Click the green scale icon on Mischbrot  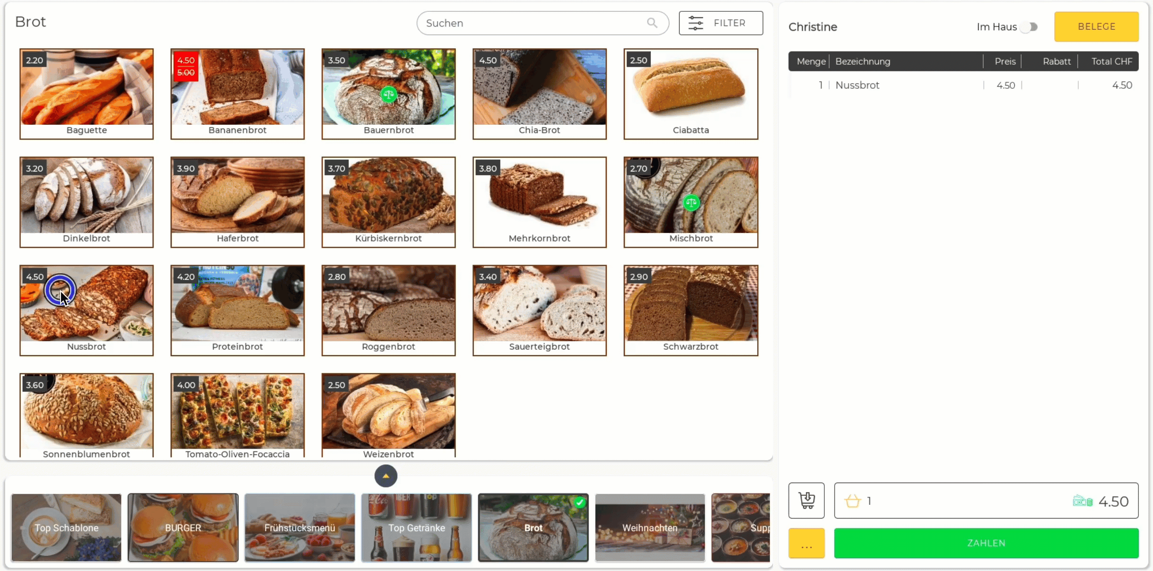691,203
